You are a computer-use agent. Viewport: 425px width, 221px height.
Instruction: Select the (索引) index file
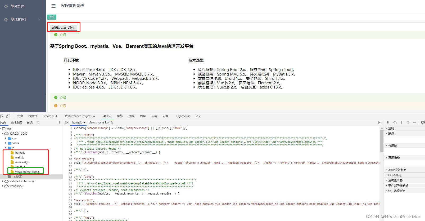tap(18, 176)
